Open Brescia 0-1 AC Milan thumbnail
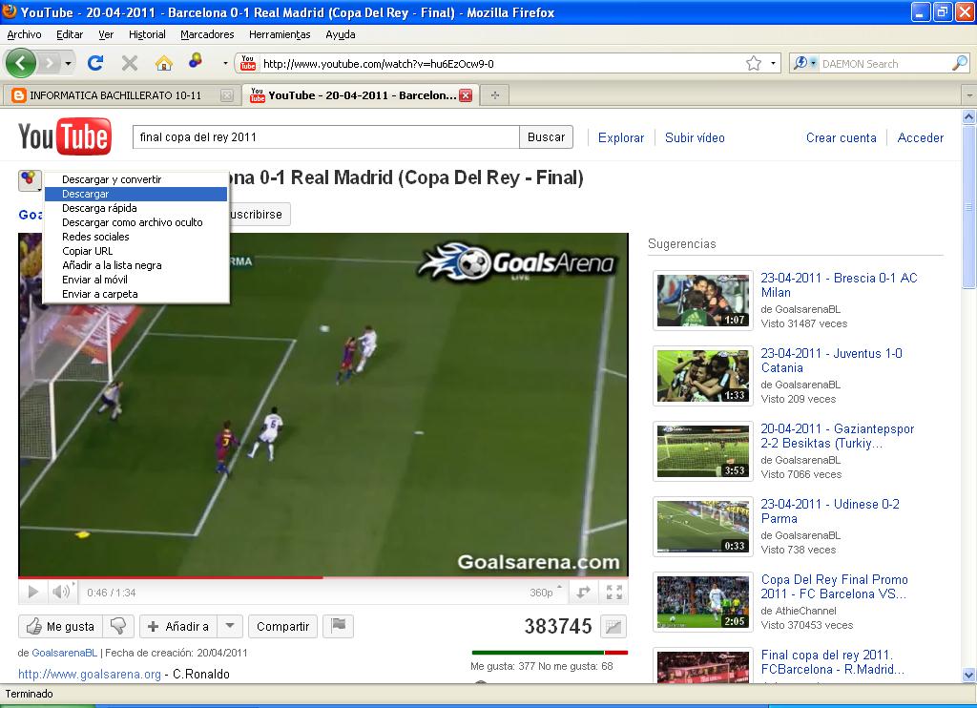Image resolution: width=977 pixels, height=708 pixels. point(703,301)
